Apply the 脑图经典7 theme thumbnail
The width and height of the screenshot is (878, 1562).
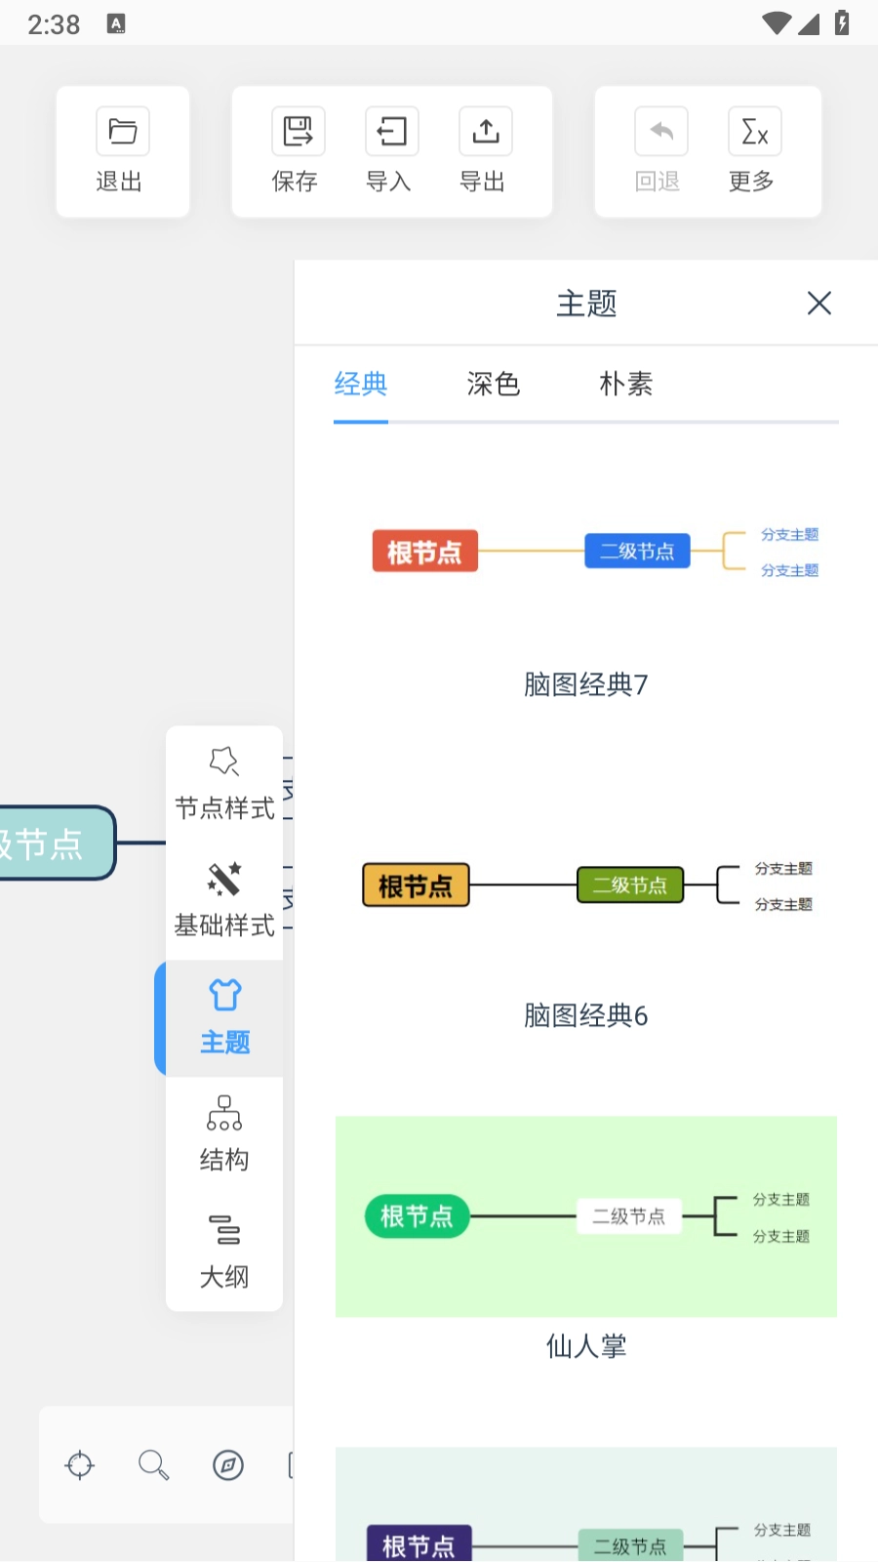585,553
